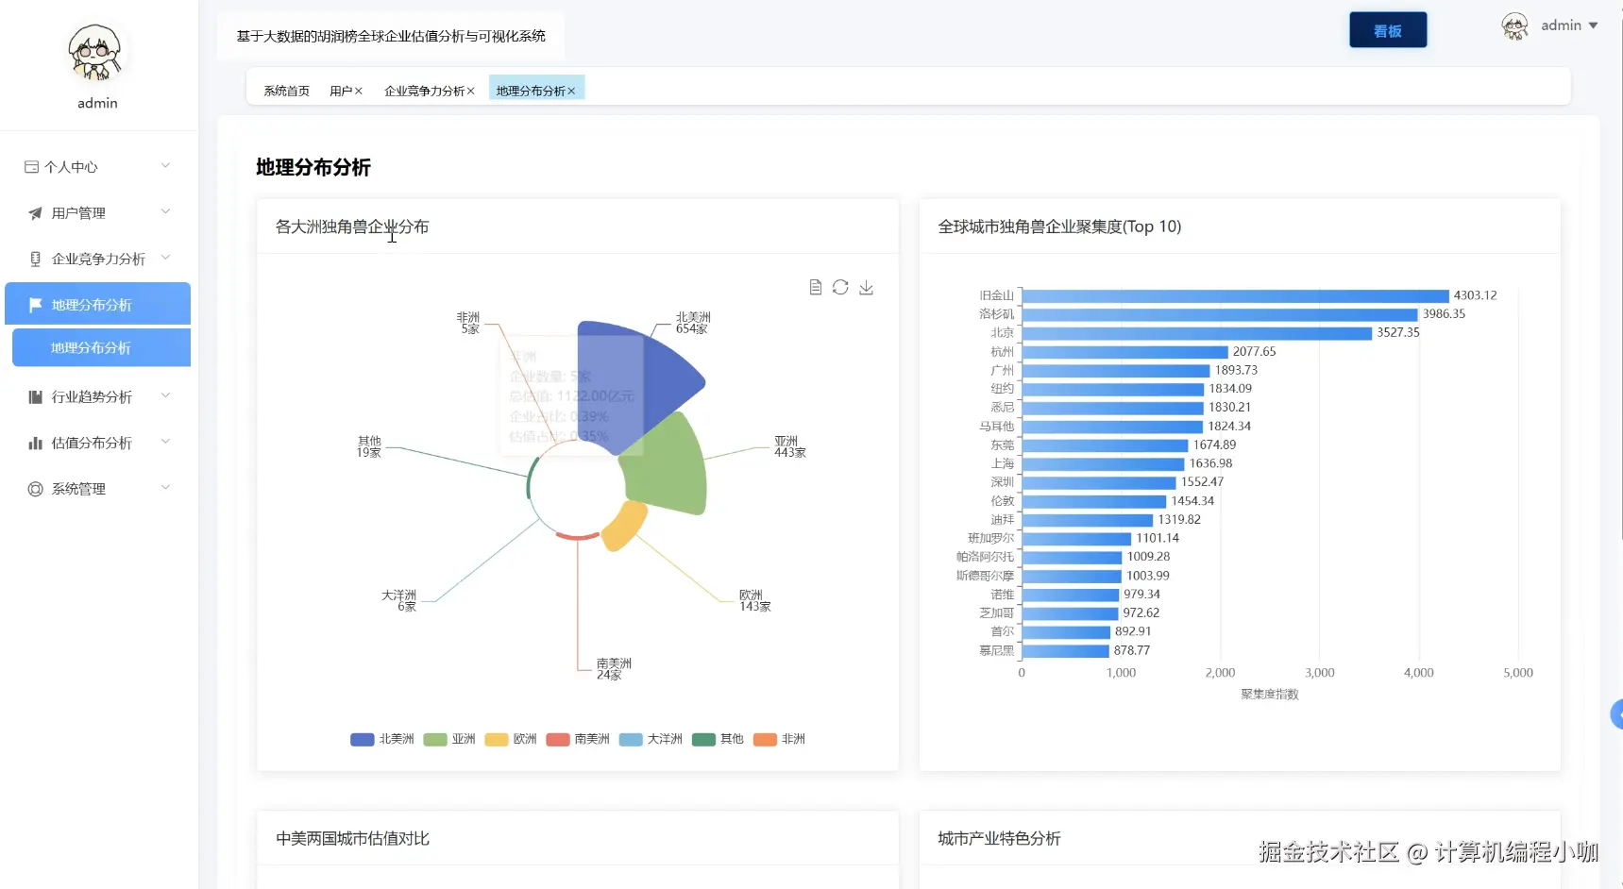This screenshot has width=1623, height=889.
Task: Click the 聚集度指数 axis title
Action: (1270, 695)
